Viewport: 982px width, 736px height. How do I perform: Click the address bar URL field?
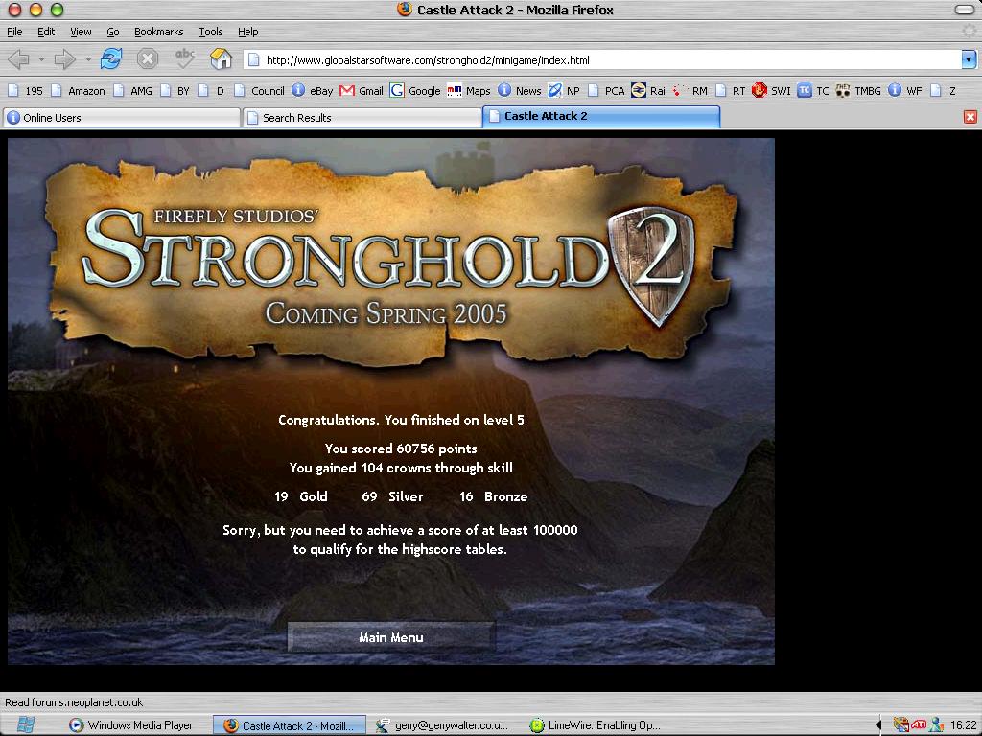point(604,60)
